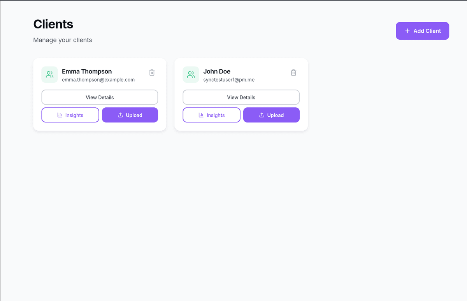Select the Clients page heading
Image resolution: width=467 pixels, height=301 pixels.
(53, 24)
